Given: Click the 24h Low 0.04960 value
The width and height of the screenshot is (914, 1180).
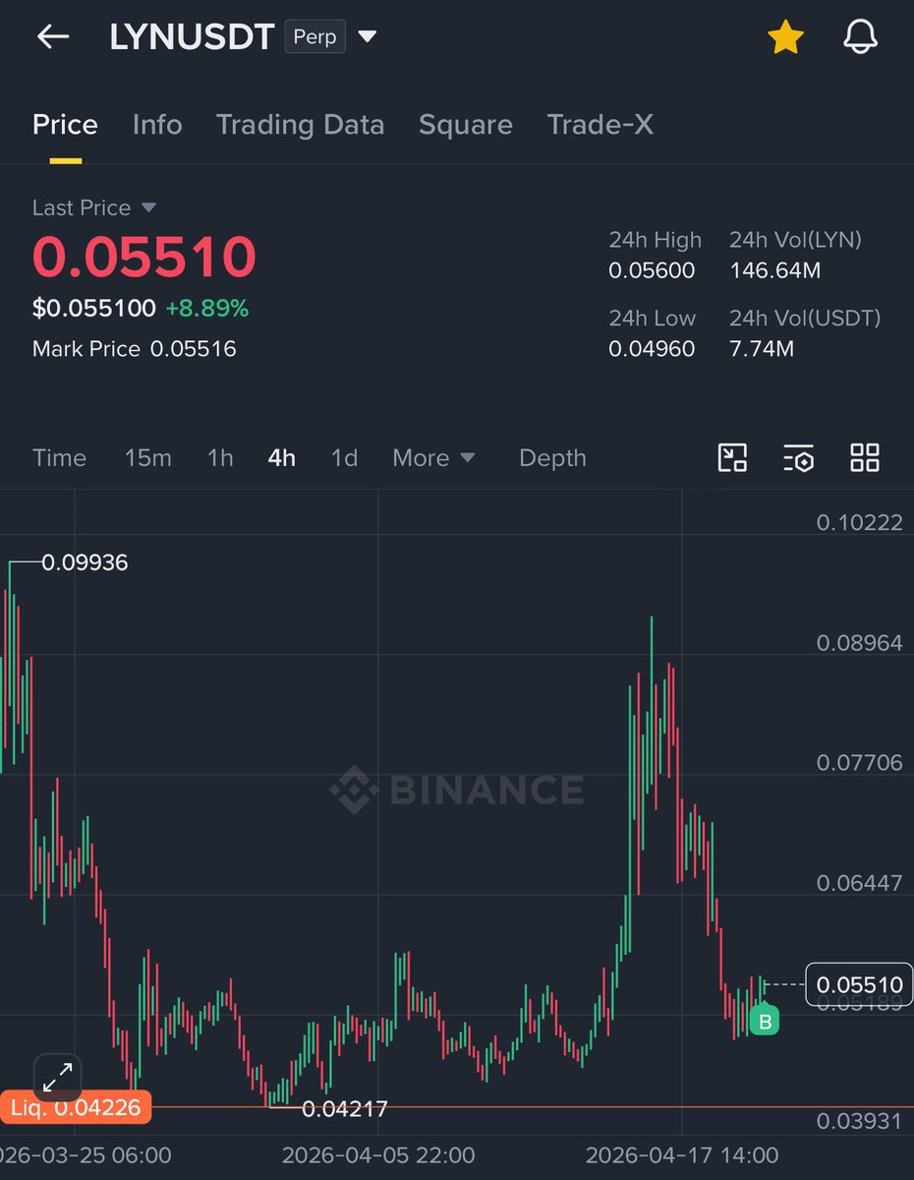Looking at the screenshot, I should (x=652, y=349).
